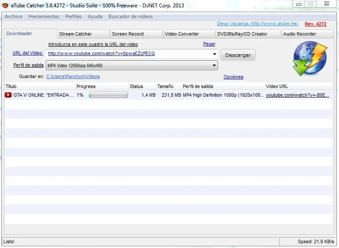
Task: Open the Audio Recorder tab
Action: click(x=307, y=34)
